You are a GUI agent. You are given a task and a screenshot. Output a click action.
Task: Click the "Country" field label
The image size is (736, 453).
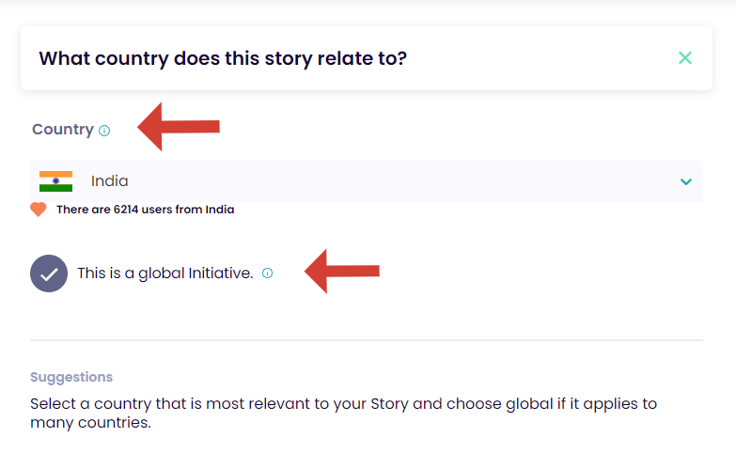point(63,130)
